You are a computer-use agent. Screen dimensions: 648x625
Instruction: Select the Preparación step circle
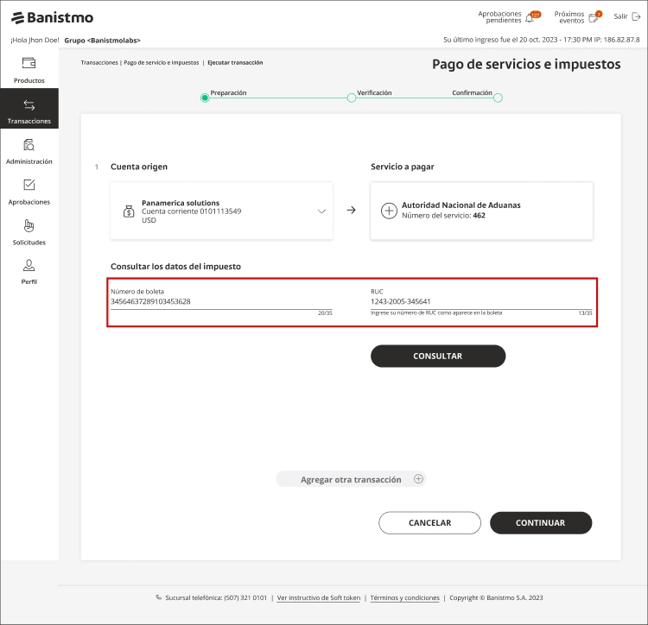205,98
